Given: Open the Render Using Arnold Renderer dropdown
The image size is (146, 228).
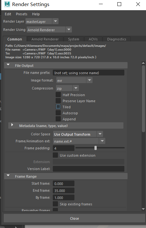Looking at the screenshot, I should tap(49, 30).
